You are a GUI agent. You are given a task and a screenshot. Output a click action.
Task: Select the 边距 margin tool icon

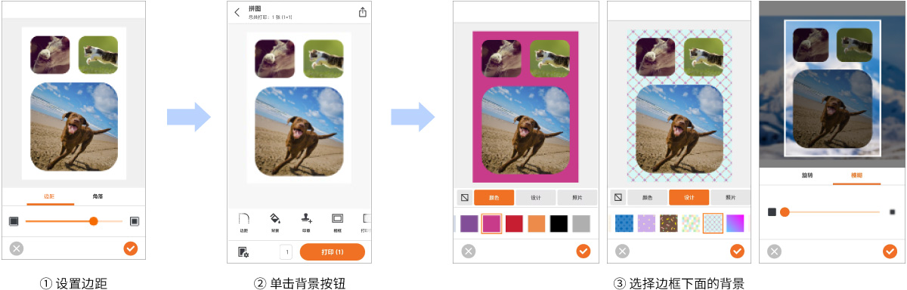pos(243,219)
